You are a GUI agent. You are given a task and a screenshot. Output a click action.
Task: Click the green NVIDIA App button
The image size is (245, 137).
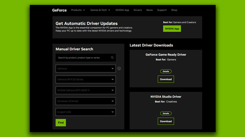[172, 29]
